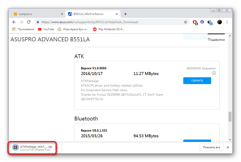
Task: Click the blue globe extension icon
Action: coord(202,22)
